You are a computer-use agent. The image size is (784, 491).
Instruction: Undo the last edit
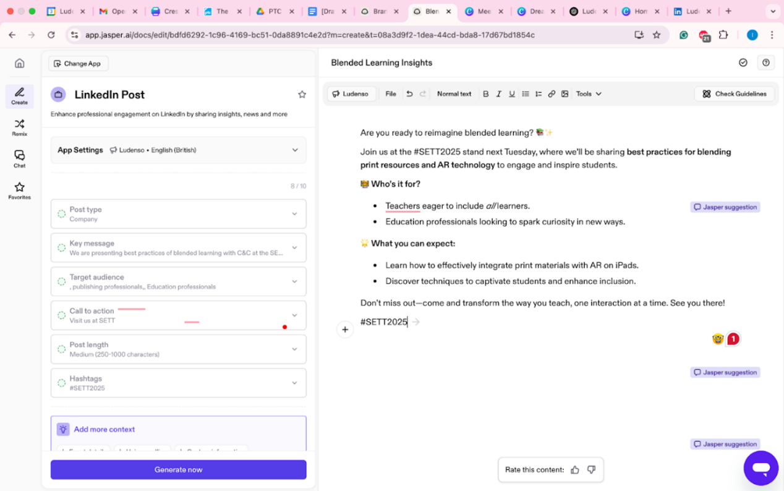coord(409,94)
